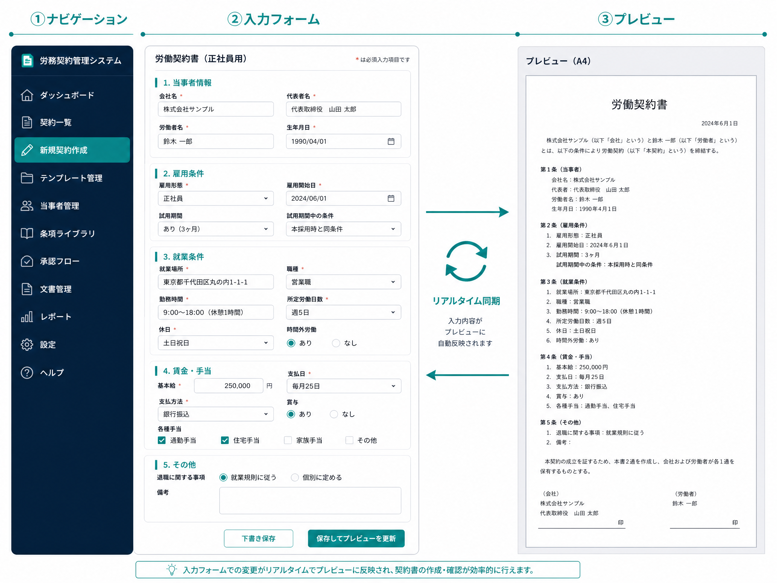Click the 条項ライブラリ book icon
The height and width of the screenshot is (583, 777).
[x=27, y=233]
